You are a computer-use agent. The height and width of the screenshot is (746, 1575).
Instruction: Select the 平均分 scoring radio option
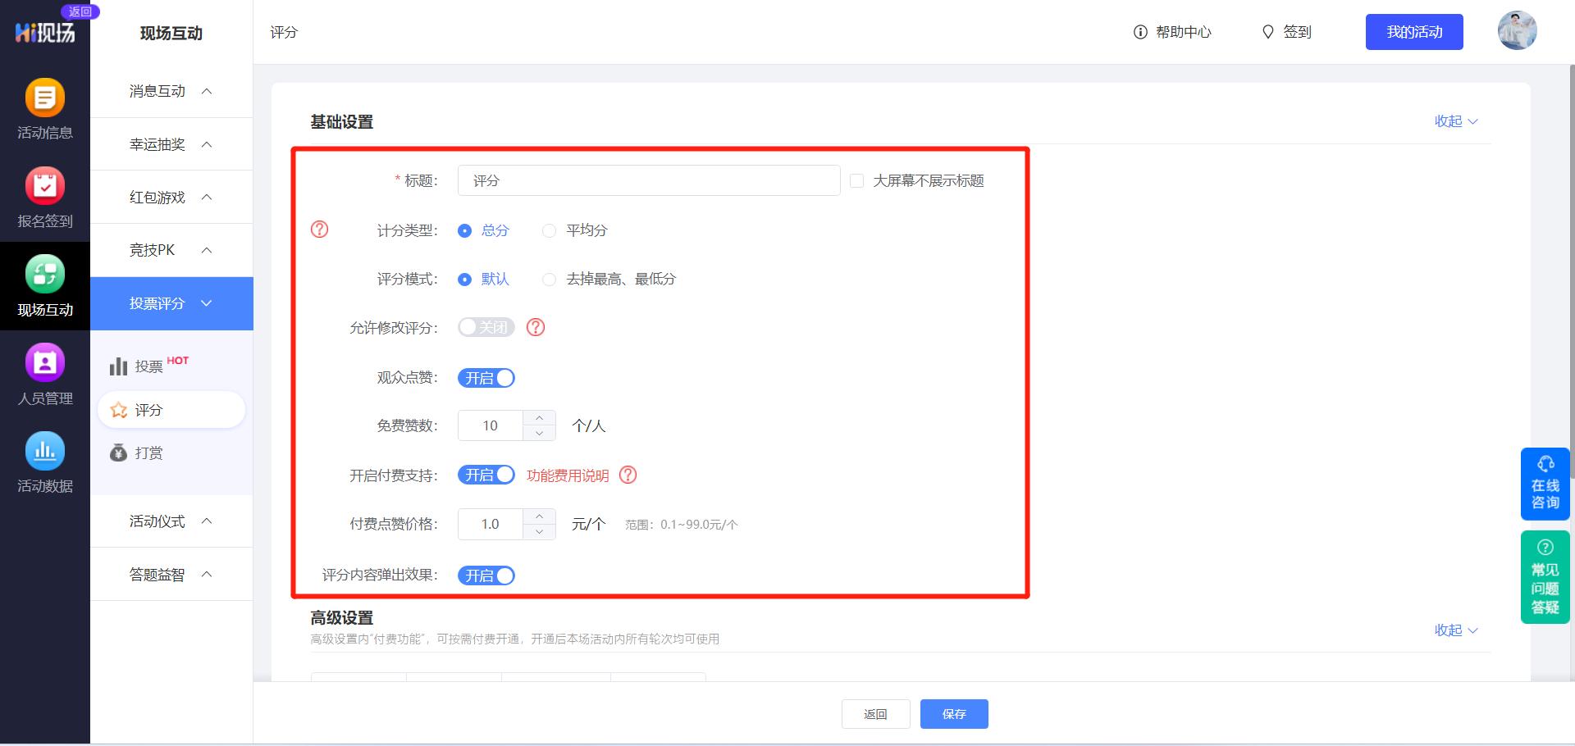coord(549,230)
